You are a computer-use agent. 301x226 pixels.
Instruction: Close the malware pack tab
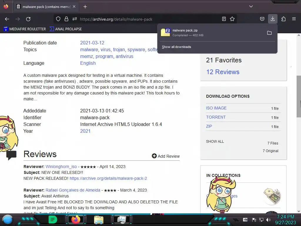click(74, 6)
